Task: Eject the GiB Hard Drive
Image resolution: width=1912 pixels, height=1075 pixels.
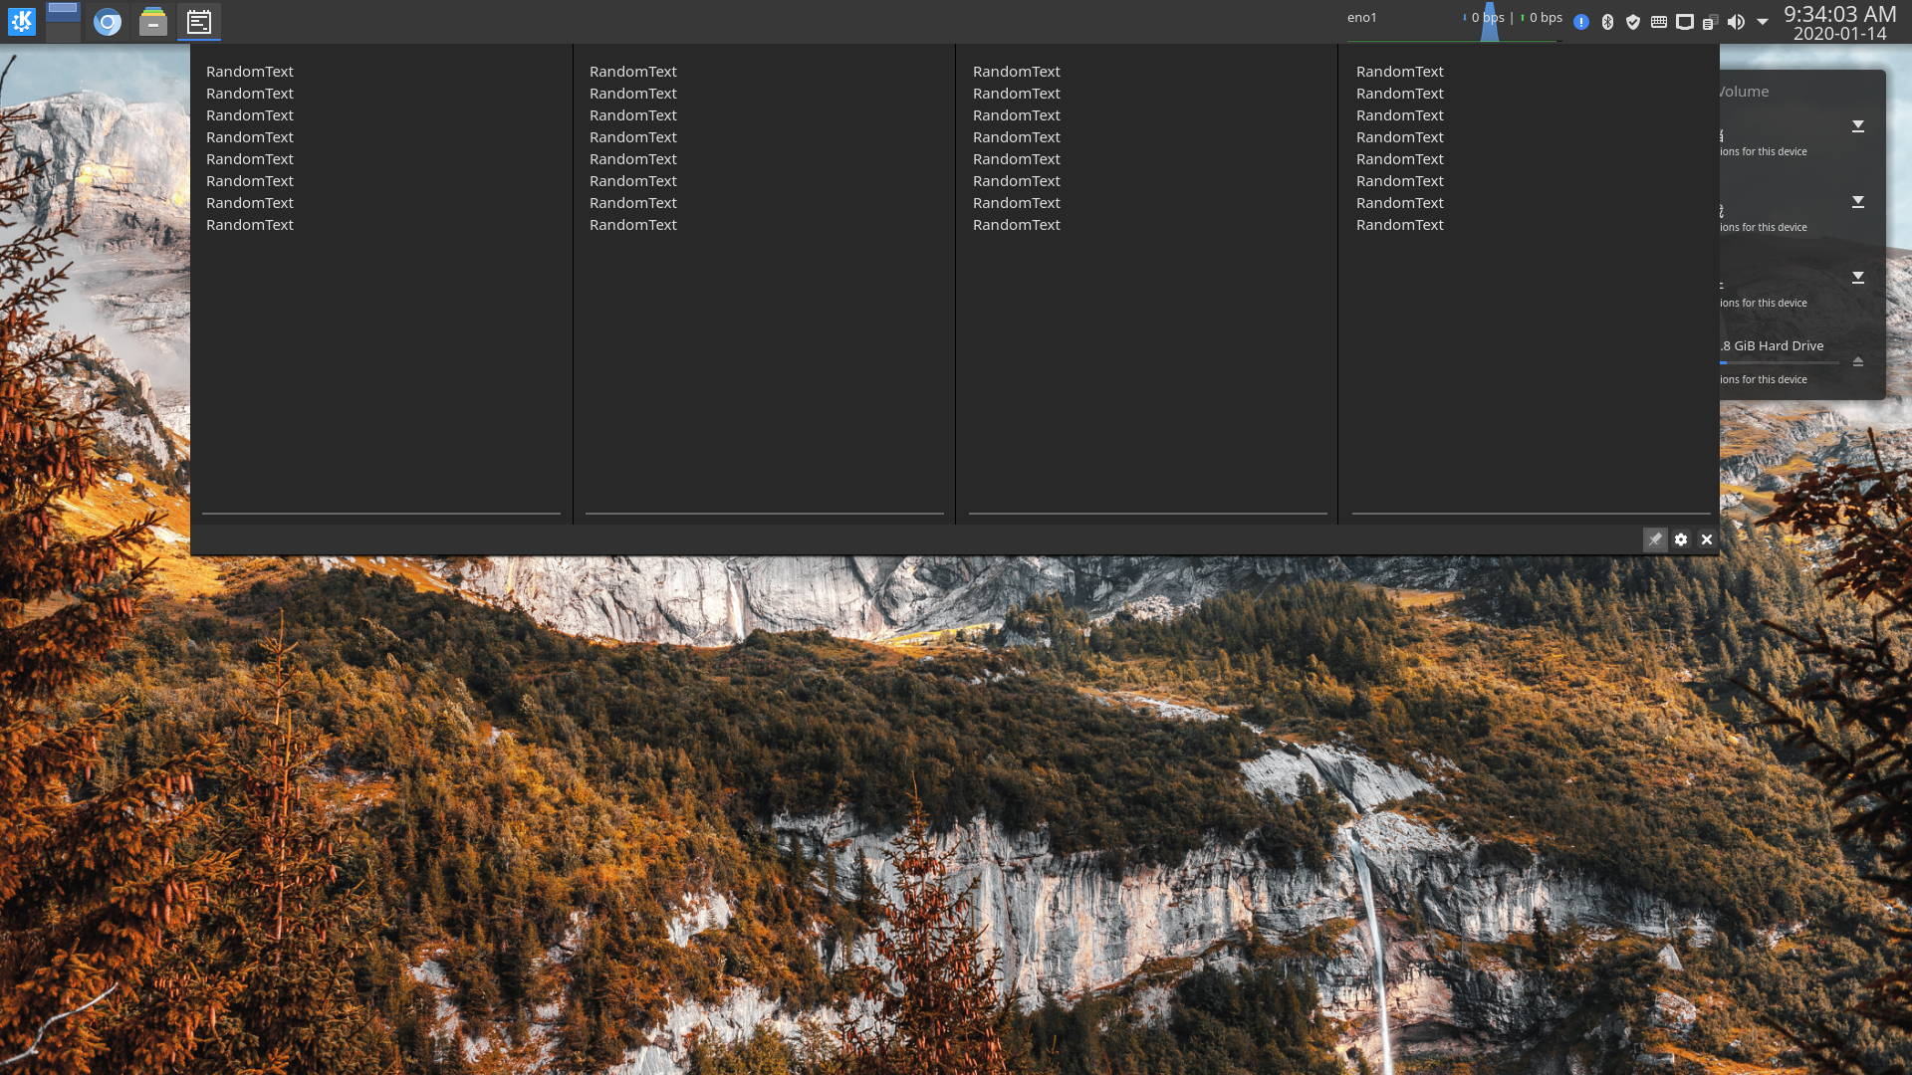Action: click(x=1858, y=362)
